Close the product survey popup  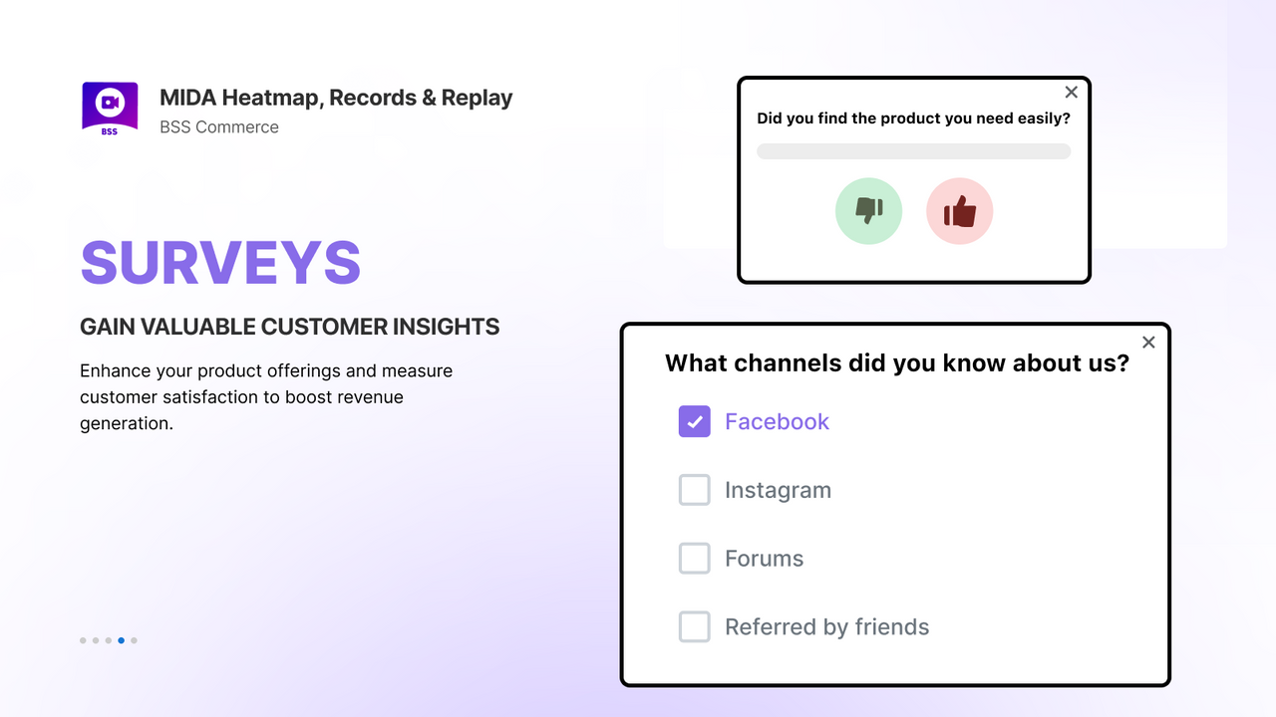click(1072, 93)
